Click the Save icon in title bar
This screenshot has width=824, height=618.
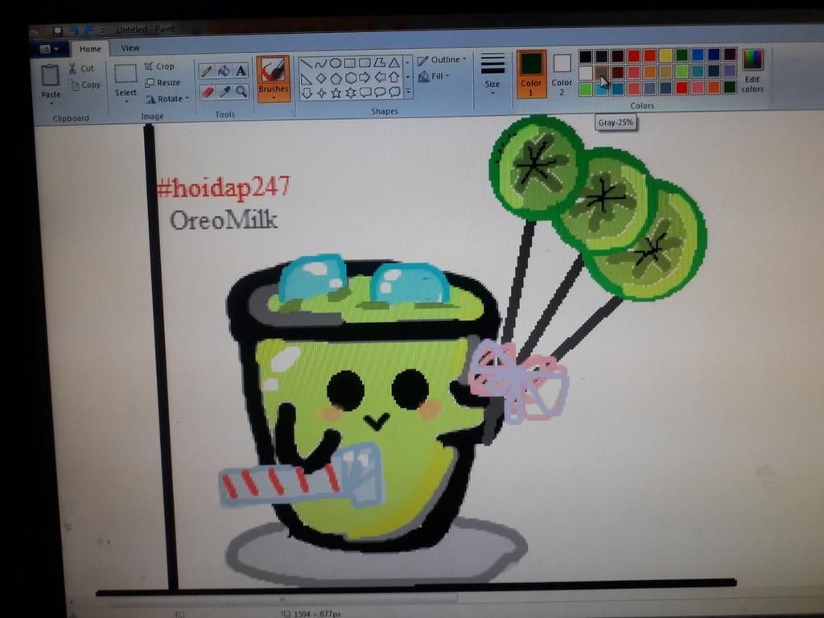[58, 32]
